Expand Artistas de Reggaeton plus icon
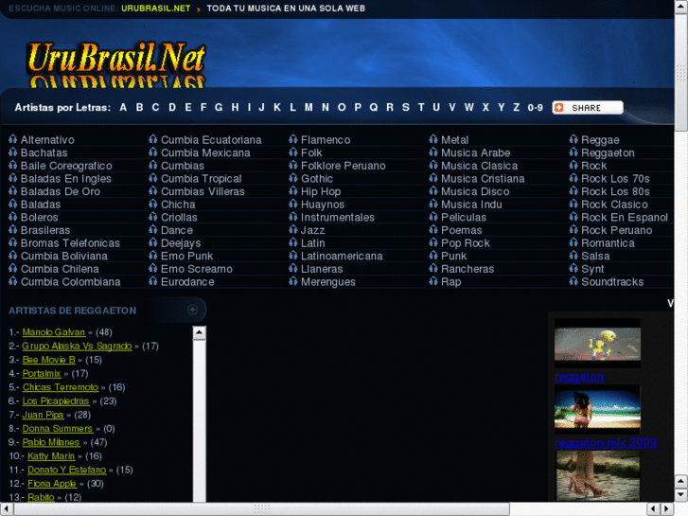Viewport: 688px width, 516px height. click(192, 310)
